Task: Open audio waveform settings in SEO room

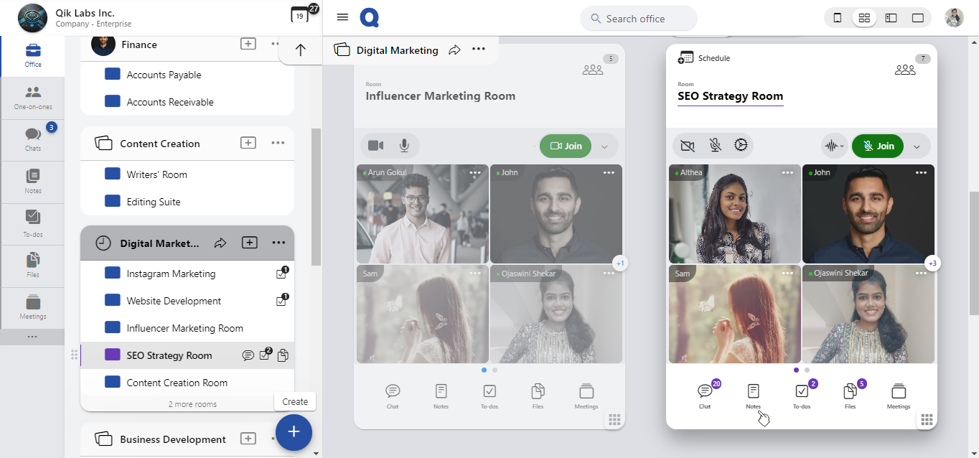Action: [833, 146]
